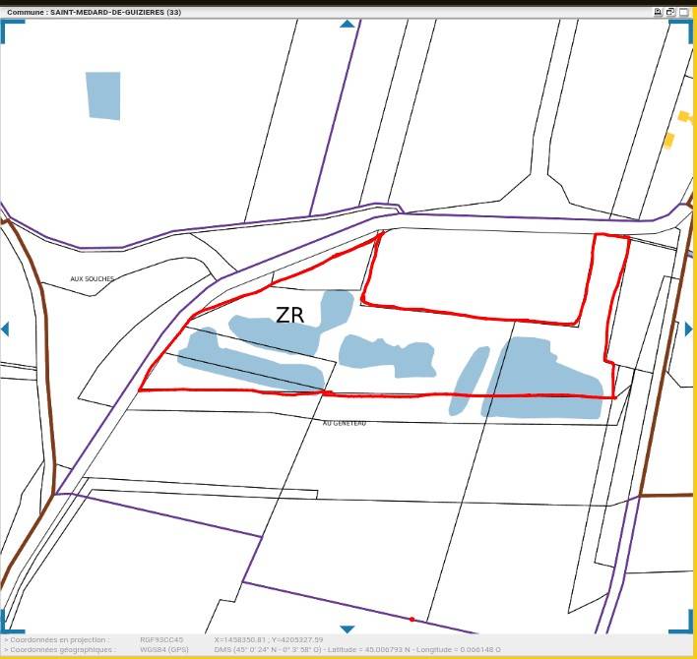
Task: Click the commune title SAINT-MEDARD-DE-GUIZIERES
Action: [94, 12]
